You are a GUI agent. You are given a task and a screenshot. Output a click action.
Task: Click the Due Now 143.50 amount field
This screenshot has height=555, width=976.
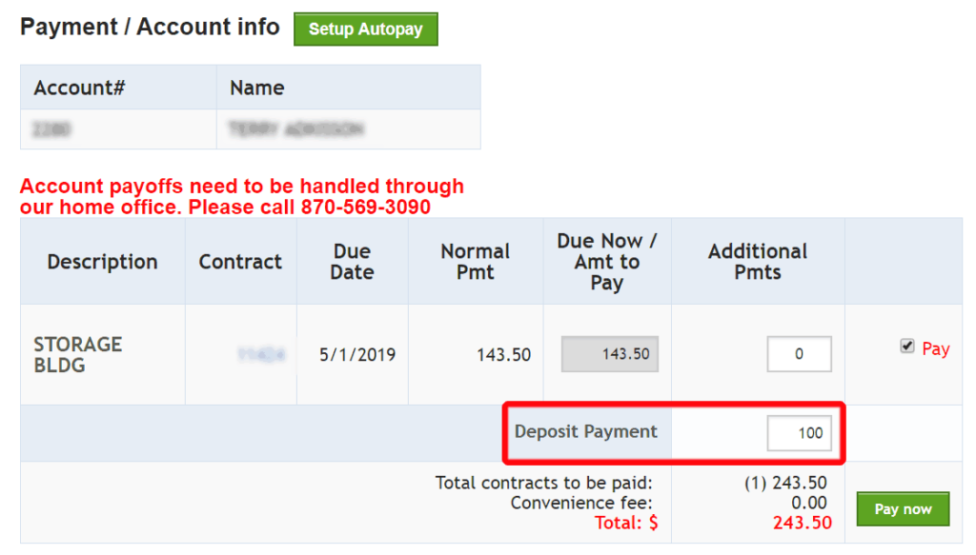coord(609,354)
